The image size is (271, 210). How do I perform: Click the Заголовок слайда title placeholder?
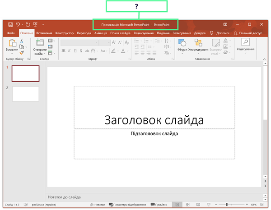point(154,107)
